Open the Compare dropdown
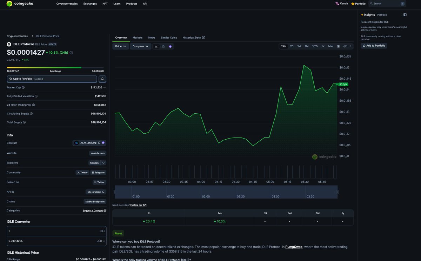The height and width of the screenshot is (261, 421). [140, 46]
